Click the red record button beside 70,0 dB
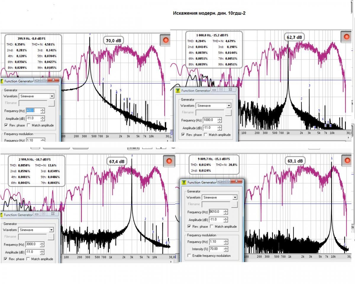The width and height of the screenshot is (355, 284). click(x=166, y=40)
